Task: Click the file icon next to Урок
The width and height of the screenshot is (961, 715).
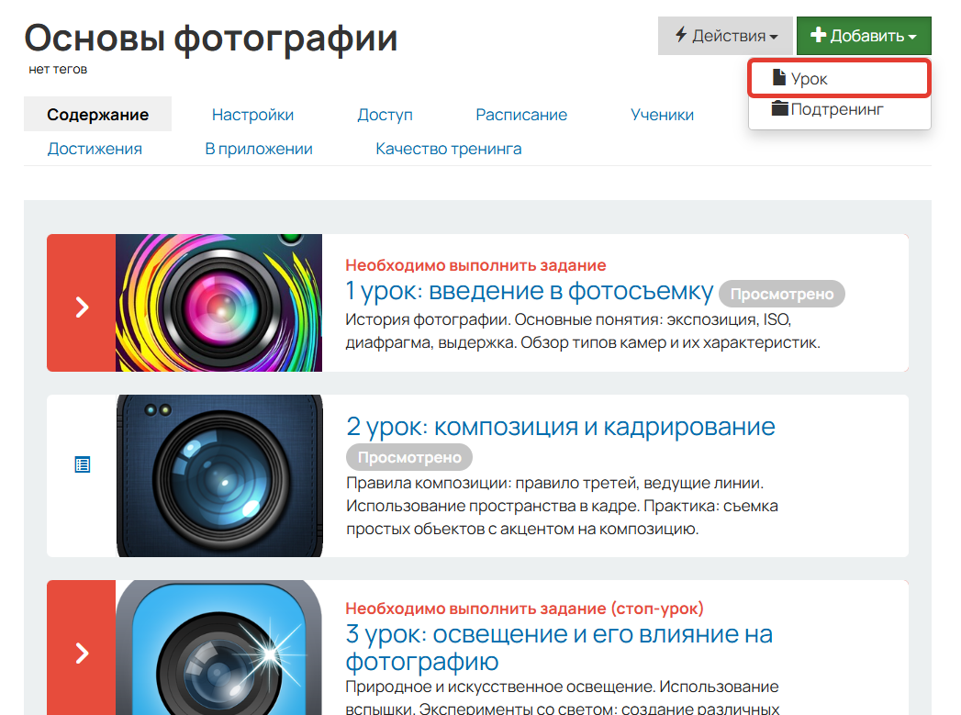Action: pyautogui.click(x=779, y=78)
